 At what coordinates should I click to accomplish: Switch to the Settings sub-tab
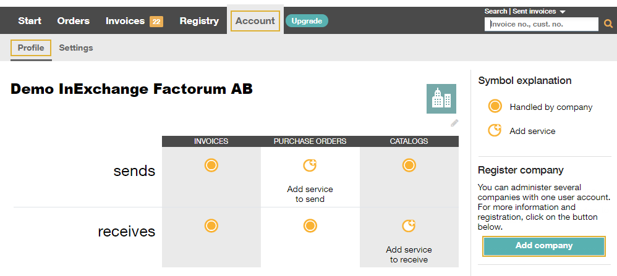point(76,48)
